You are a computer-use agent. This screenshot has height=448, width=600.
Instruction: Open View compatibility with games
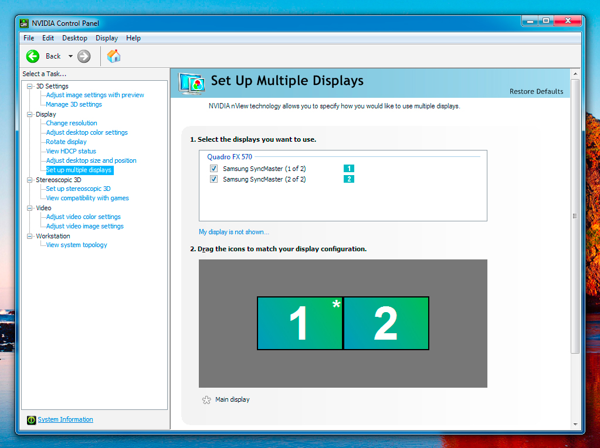click(87, 198)
